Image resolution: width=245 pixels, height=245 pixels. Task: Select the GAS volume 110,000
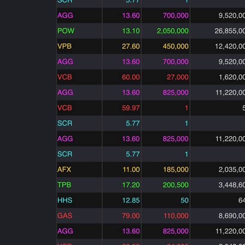pos(176,216)
